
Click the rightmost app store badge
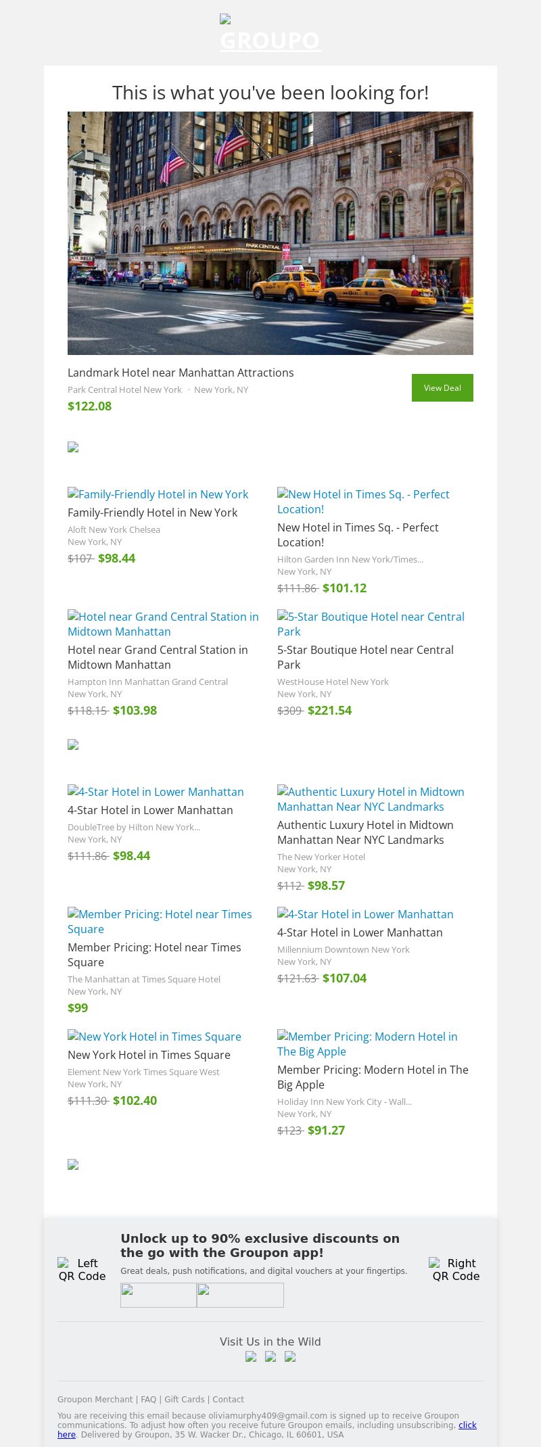240,1295
